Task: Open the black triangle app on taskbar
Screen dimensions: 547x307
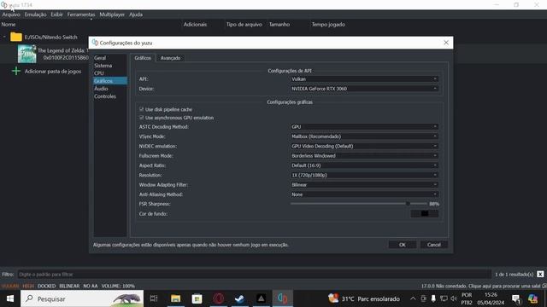Action: coord(261,298)
